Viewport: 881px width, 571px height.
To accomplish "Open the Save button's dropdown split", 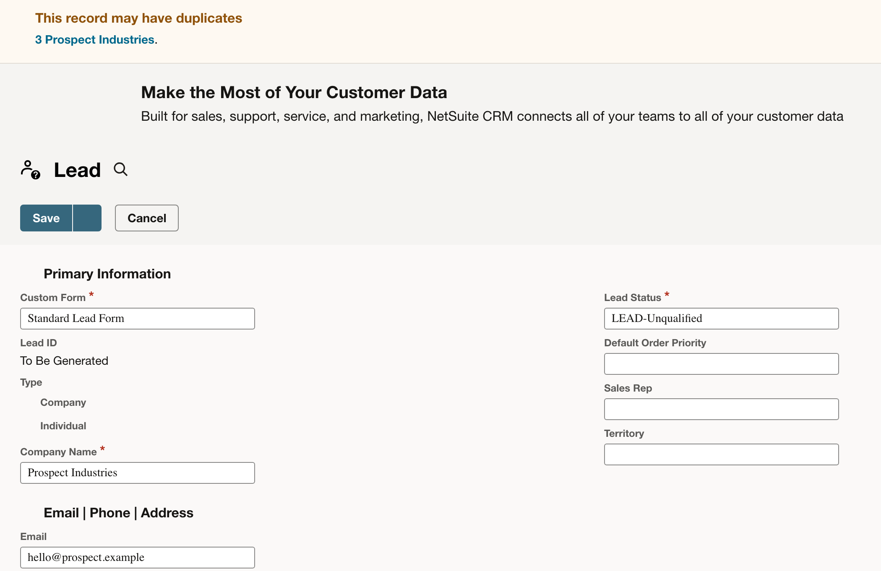I will click(x=87, y=218).
